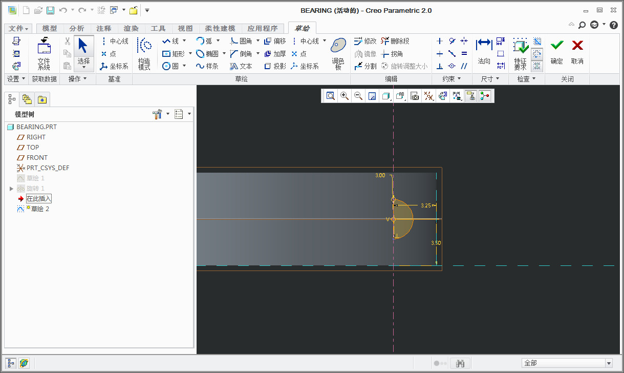Apply the parallel constraint icon
The image size is (624, 373).
(464, 66)
